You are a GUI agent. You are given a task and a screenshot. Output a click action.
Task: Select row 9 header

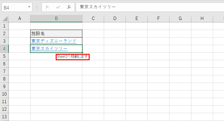pyautogui.click(x=4, y=87)
